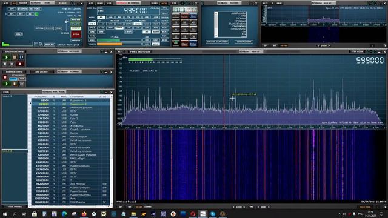Open Opera browser from the taskbar
The image size is (388, 218).
[x=193, y=214]
